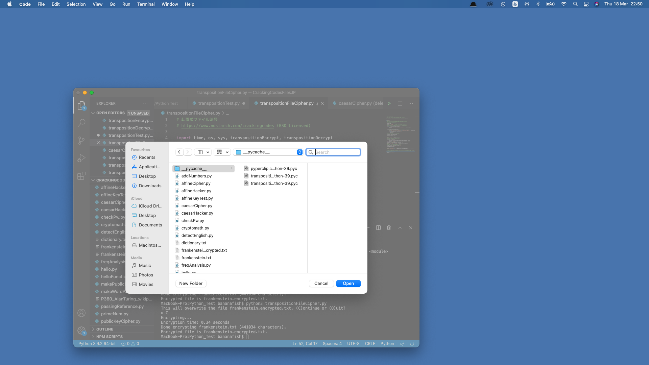Switch to transpositionTest.py tab
This screenshot has width=649, height=365.
[218, 103]
